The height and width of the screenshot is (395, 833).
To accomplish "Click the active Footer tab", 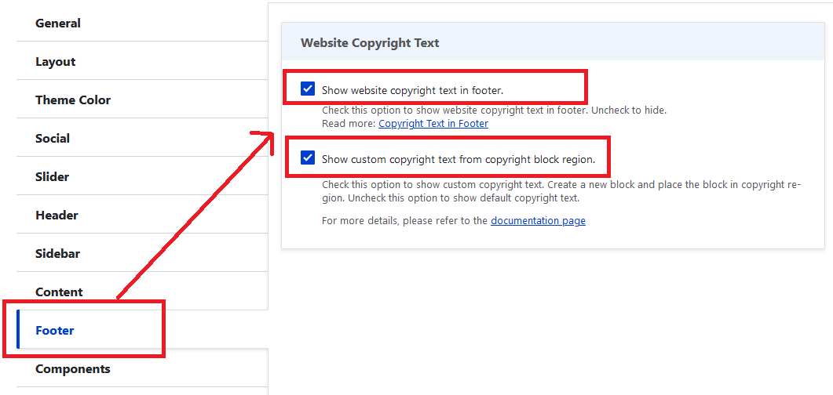I will [55, 331].
